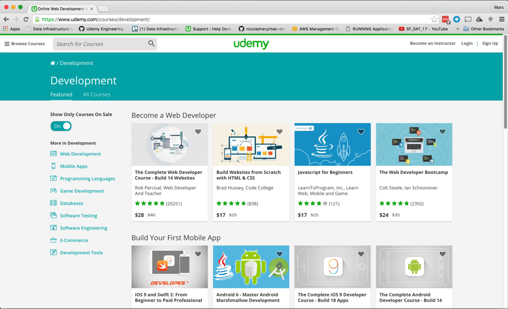Click the browser forward arrow

(16, 19)
